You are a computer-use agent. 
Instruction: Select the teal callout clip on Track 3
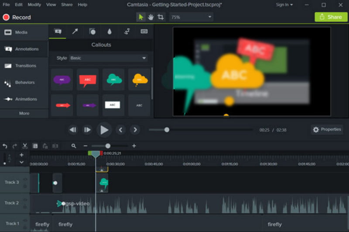(102, 183)
